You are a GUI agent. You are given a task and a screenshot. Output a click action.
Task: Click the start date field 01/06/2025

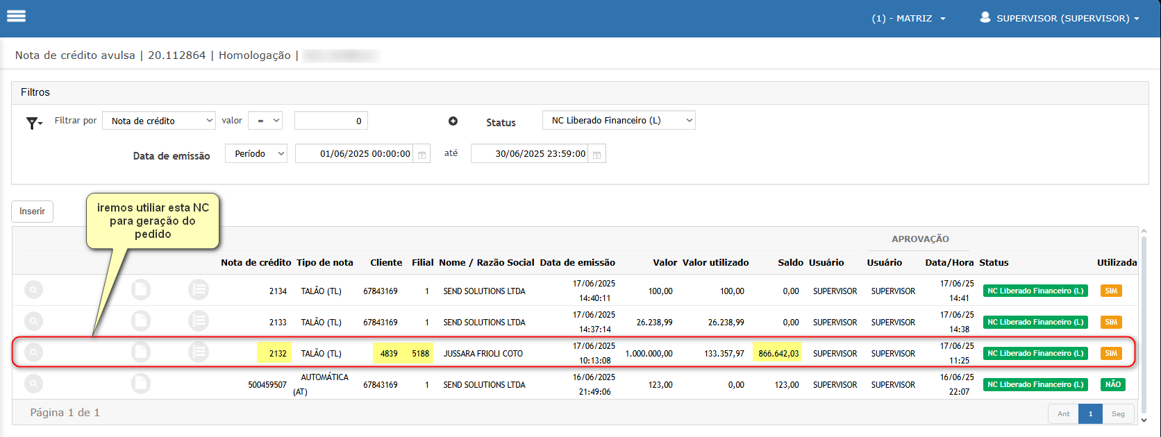pos(354,154)
